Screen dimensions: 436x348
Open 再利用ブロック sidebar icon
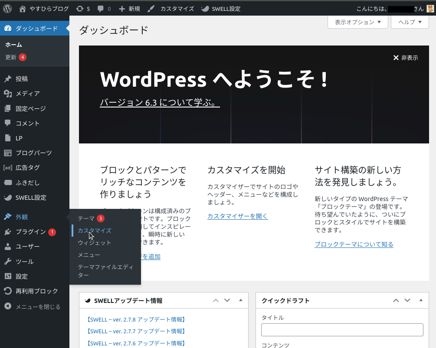[8, 291]
